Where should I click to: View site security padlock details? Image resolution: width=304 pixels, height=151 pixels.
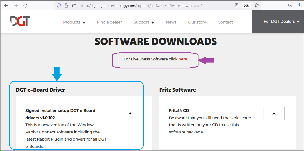(x=66, y=5)
